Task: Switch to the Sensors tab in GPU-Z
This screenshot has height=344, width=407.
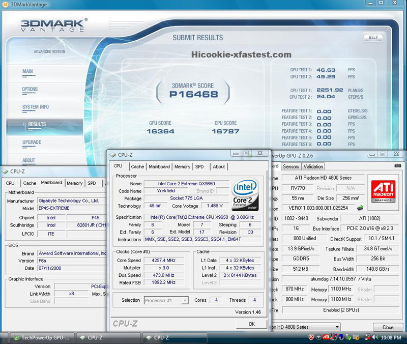Action: point(291,166)
